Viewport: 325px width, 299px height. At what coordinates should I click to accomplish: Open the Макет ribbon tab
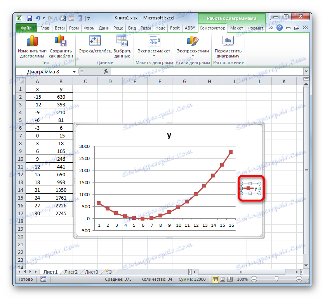pyautogui.click(x=236, y=28)
